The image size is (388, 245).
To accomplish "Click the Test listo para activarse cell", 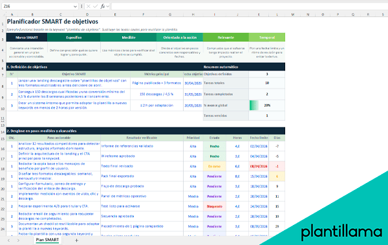I will pyautogui.click(x=142, y=206).
